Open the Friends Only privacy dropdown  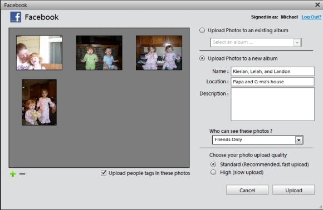tap(257, 140)
